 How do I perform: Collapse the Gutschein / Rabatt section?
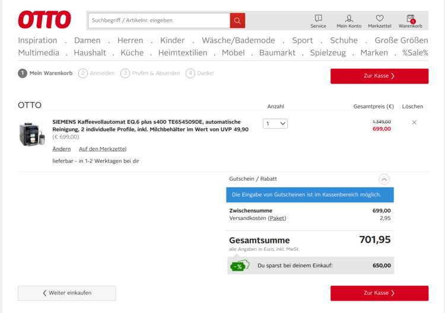tap(384, 179)
